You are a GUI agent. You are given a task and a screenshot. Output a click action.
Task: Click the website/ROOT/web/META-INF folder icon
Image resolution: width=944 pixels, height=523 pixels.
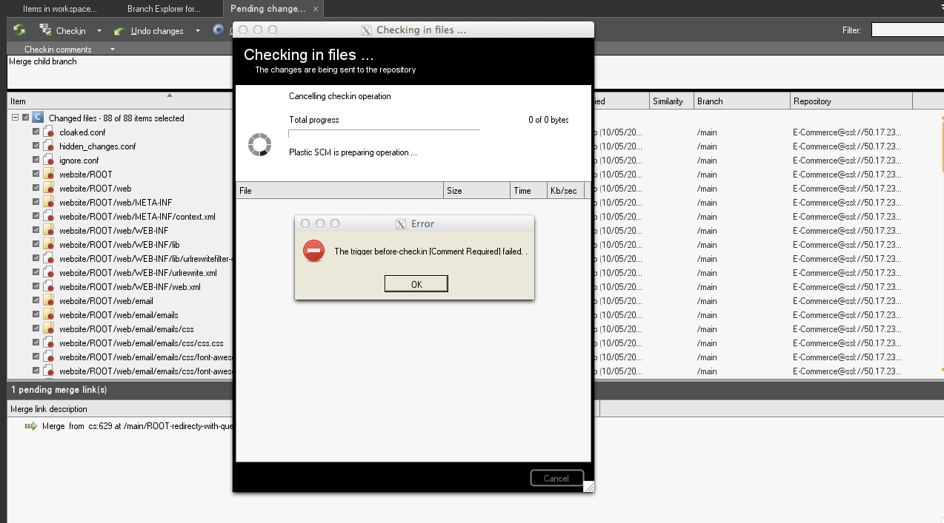49,202
